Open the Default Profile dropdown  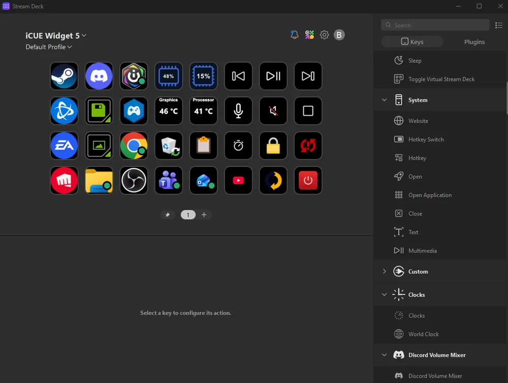tap(49, 47)
